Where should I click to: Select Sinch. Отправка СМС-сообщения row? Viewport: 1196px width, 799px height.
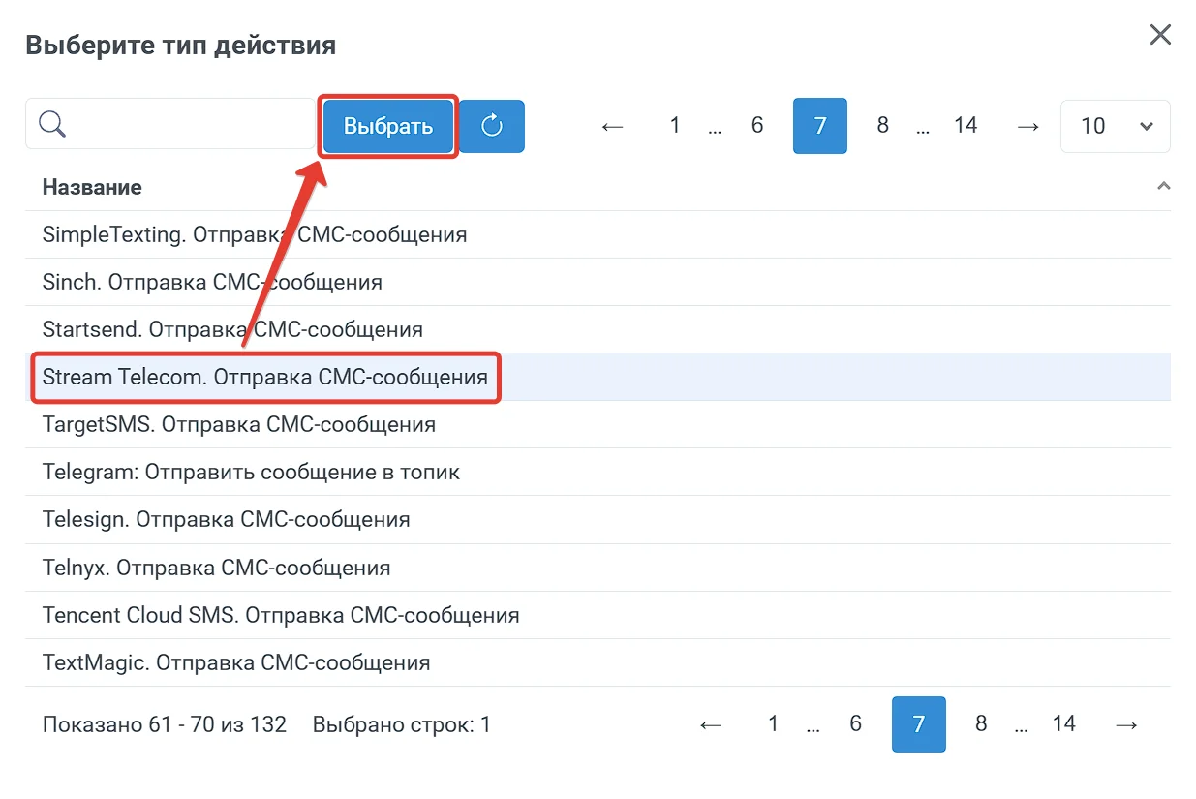pos(598,282)
